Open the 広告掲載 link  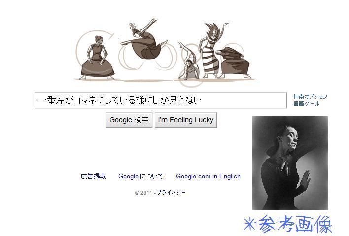(93, 176)
